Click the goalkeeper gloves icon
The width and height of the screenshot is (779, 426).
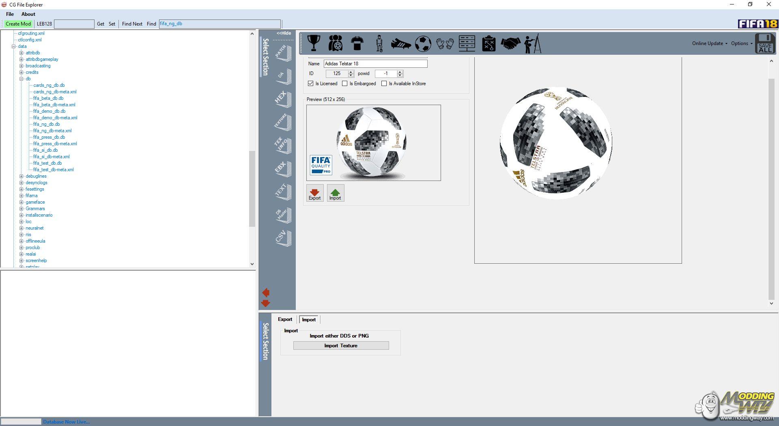[x=445, y=43]
